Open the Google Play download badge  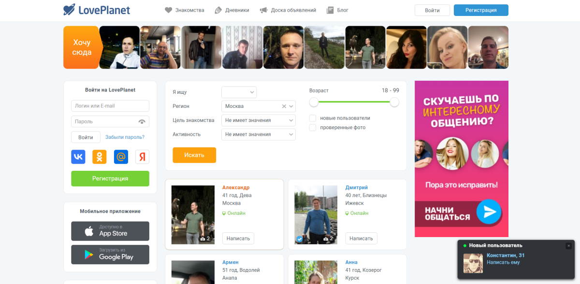pyautogui.click(x=110, y=254)
